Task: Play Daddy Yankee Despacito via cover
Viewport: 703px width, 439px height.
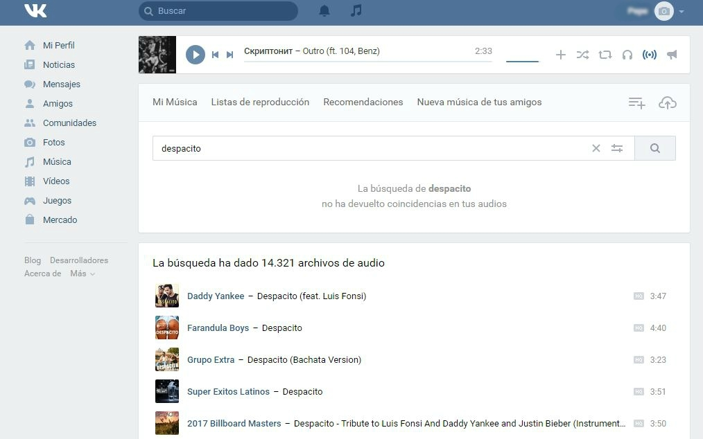Action: 167,296
